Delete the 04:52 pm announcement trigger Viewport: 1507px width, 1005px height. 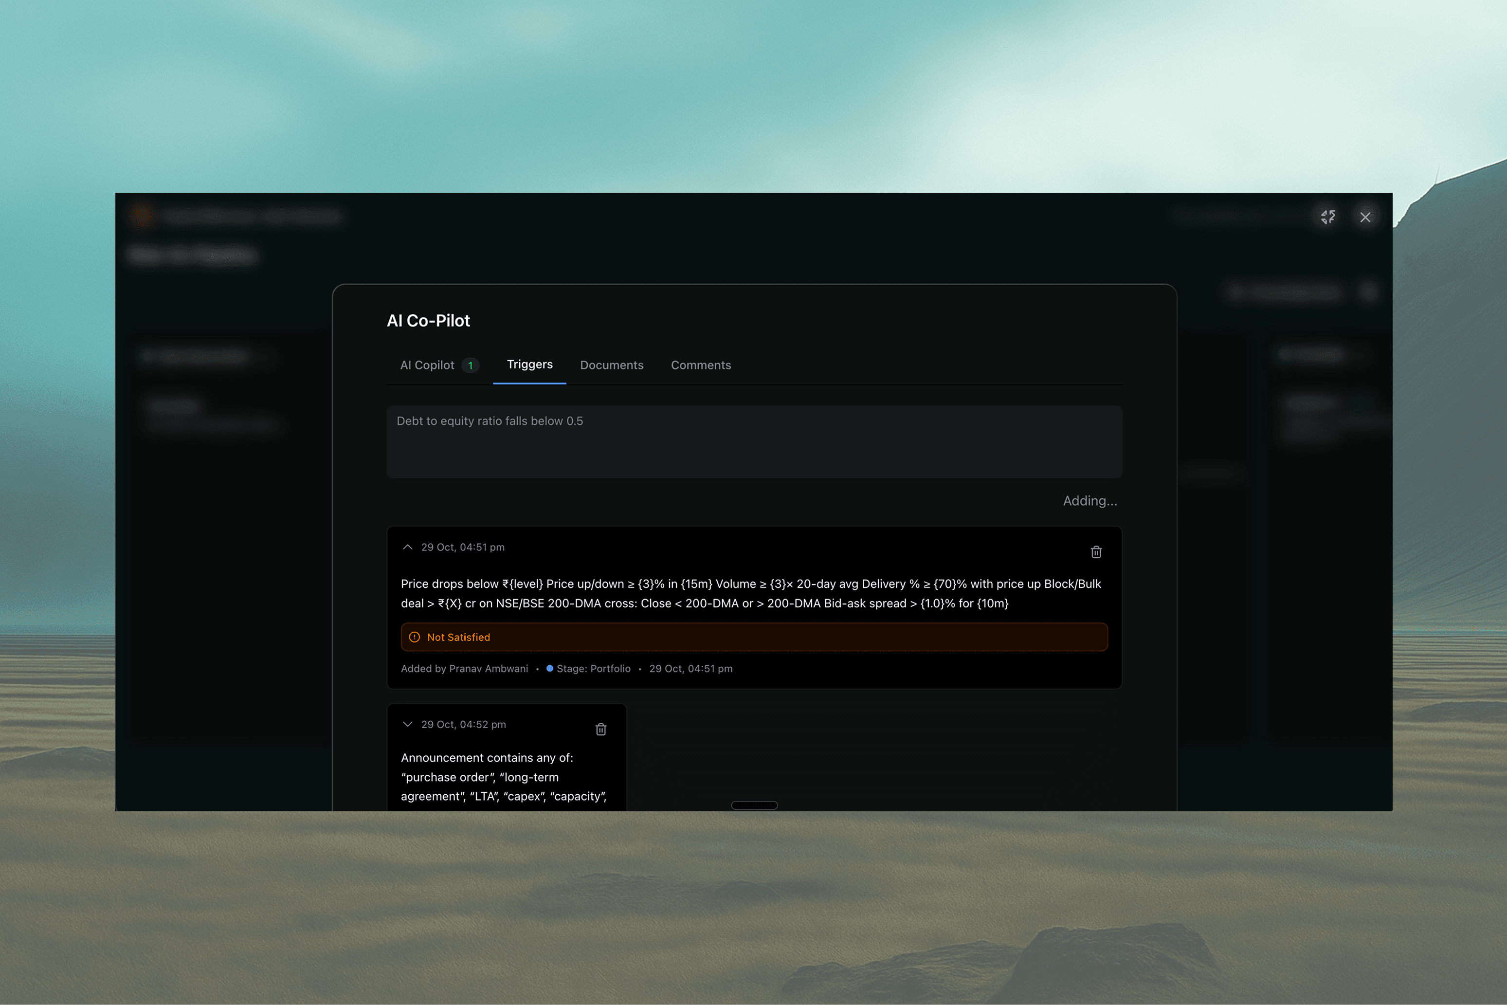point(600,730)
